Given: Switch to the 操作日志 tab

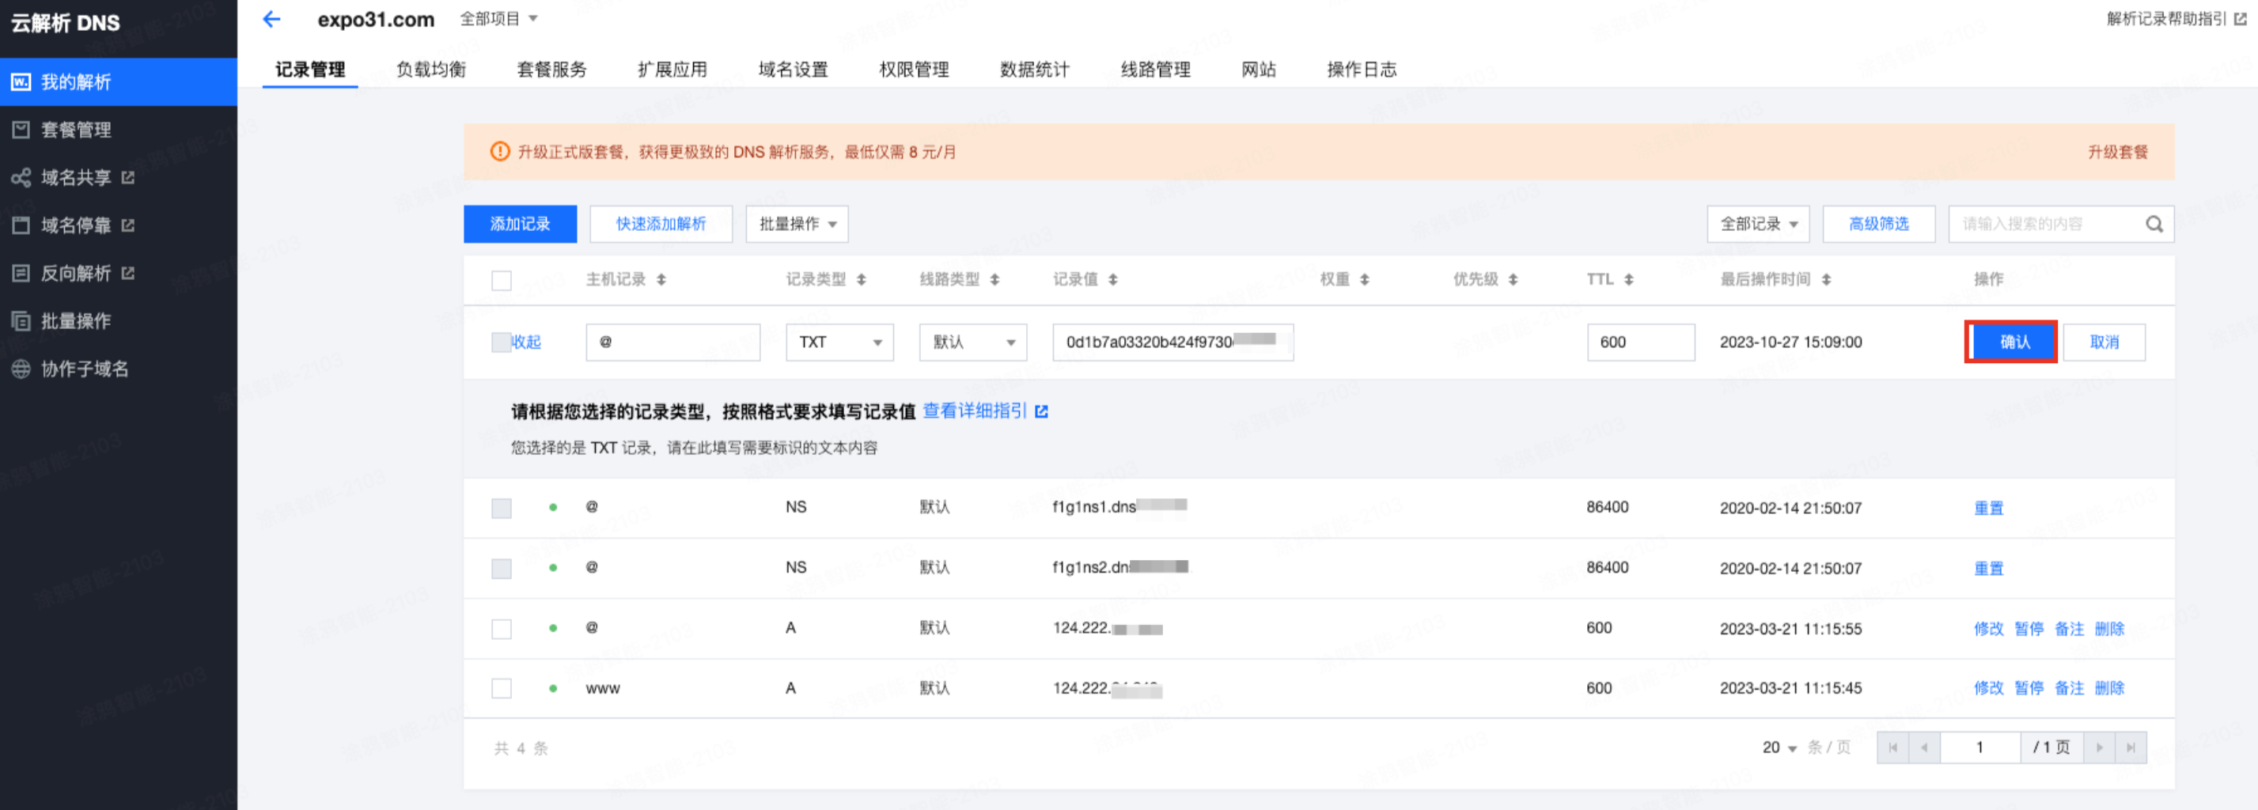Looking at the screenshot, I should point(1362,70).
